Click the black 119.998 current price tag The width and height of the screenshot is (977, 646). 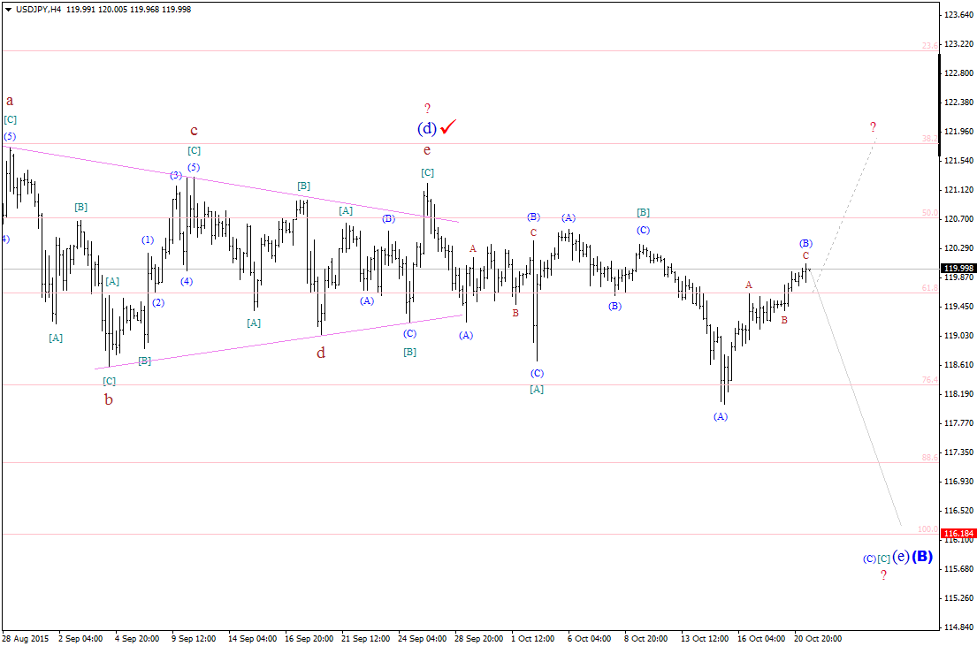coord(958,269)
